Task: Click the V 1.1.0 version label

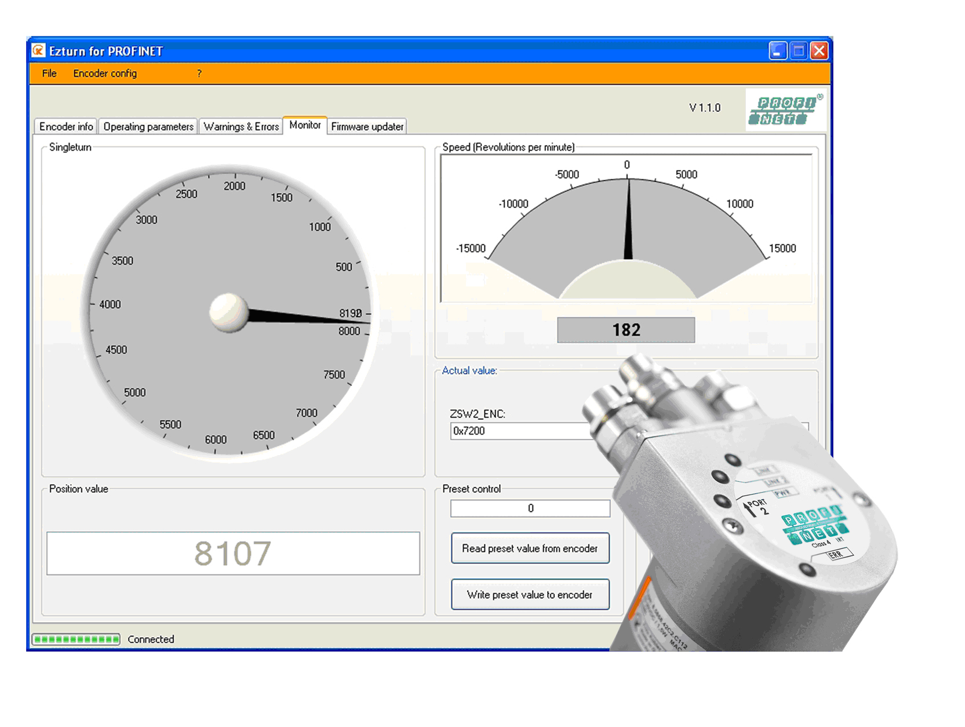Action: pyautogui.click(x=705, y=108)
